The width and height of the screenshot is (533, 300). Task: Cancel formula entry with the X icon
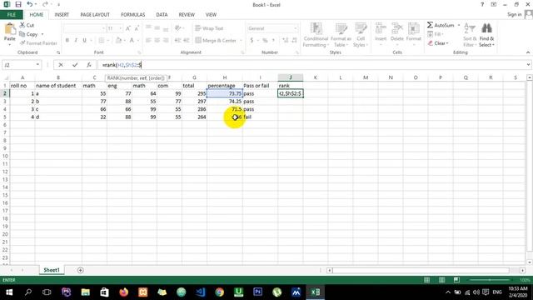(x=61, y=65)
